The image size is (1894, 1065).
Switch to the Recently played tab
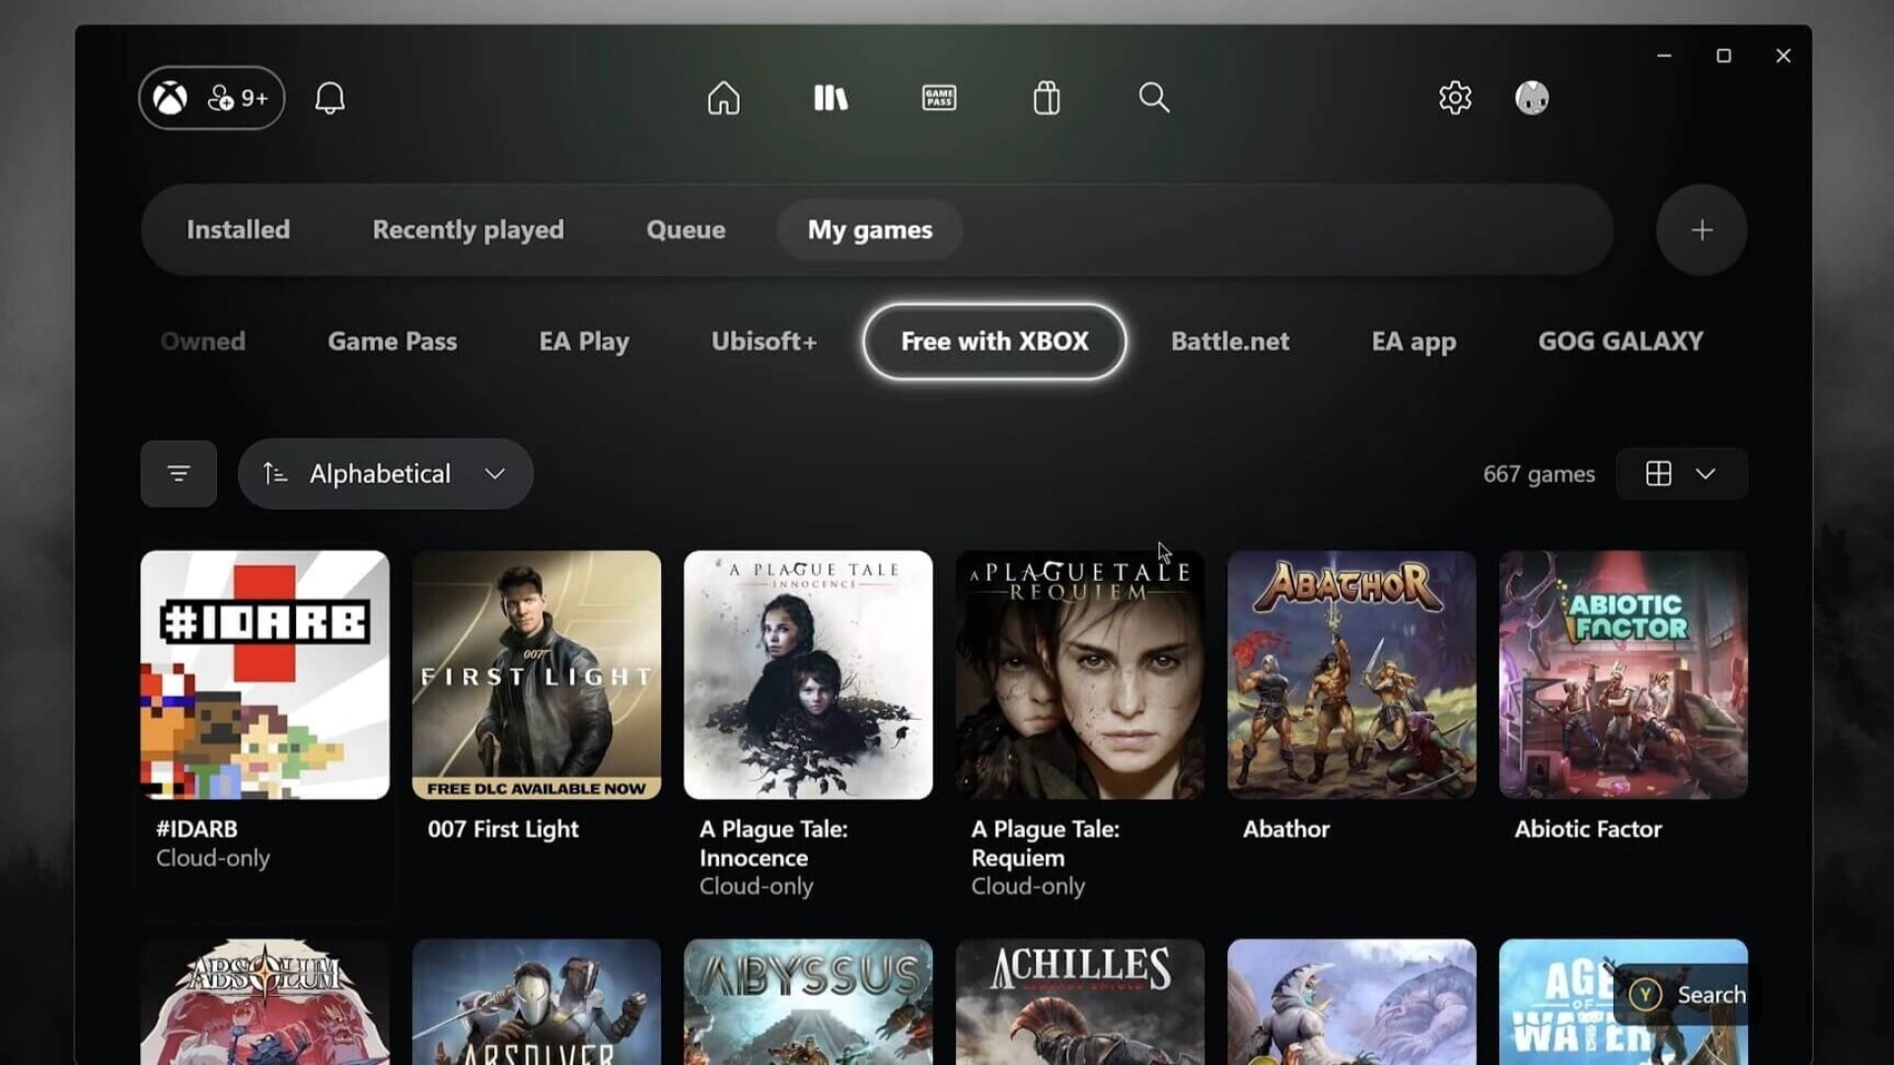[468, 230]
